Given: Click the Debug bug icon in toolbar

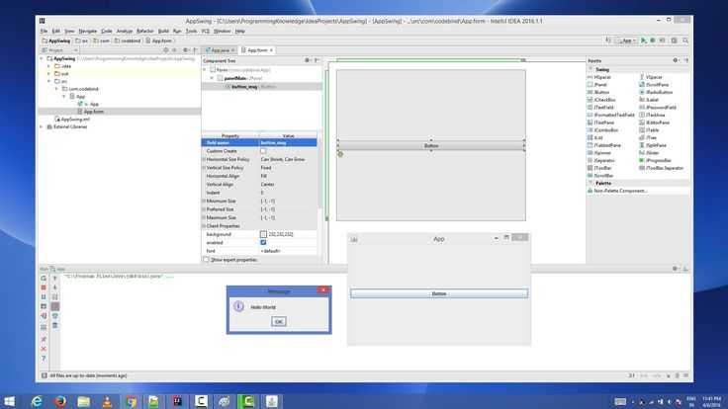Looking at the screenshot, I should click(x=653, y=41).
